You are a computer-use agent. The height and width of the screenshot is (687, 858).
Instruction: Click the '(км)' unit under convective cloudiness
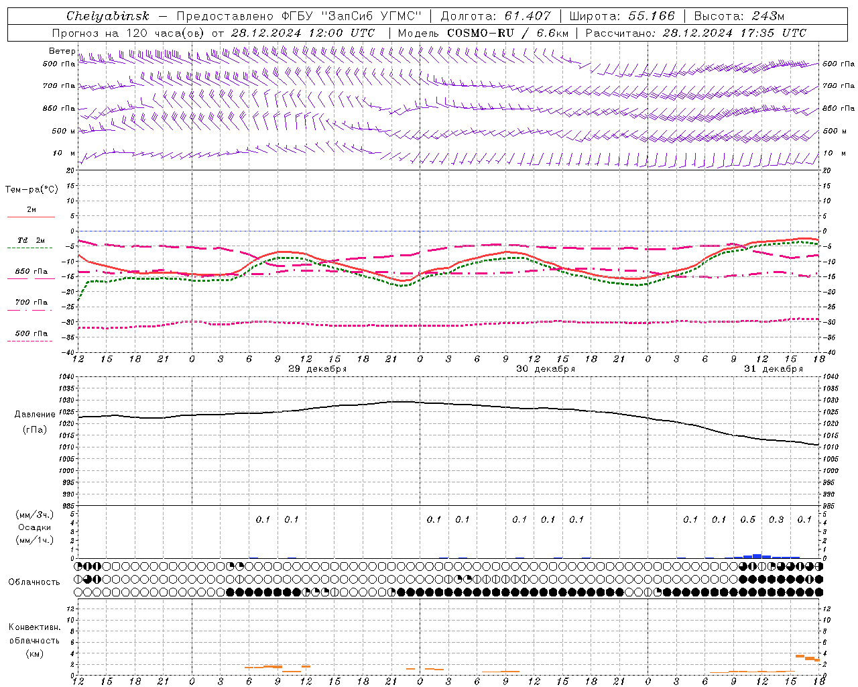click(34, 653)
